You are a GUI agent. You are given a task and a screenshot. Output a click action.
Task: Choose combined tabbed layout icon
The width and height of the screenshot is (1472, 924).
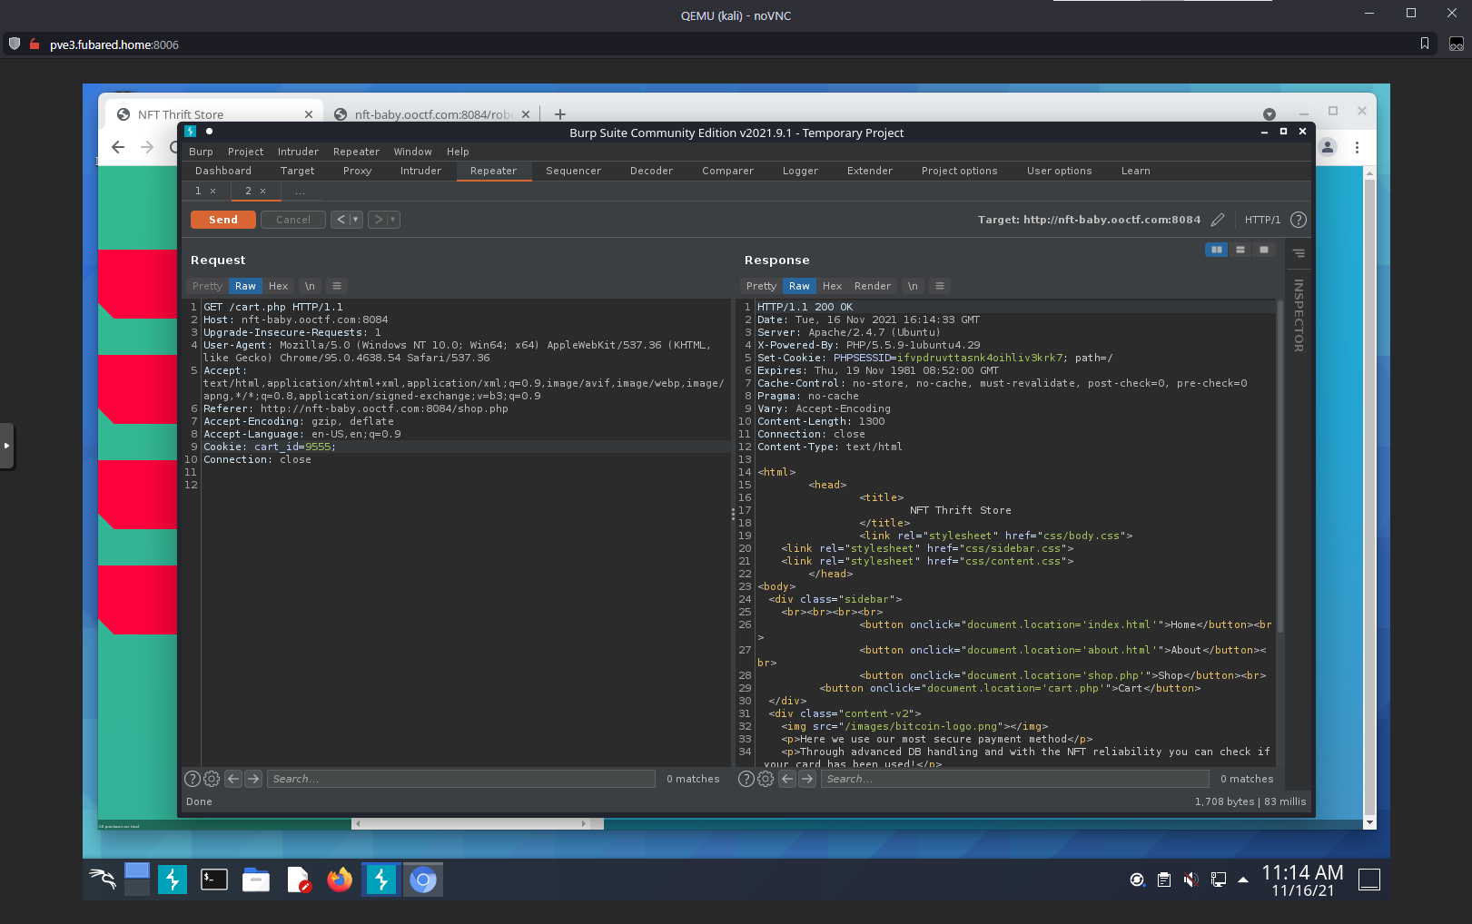pyautogui.click(x=1263, y=250)
